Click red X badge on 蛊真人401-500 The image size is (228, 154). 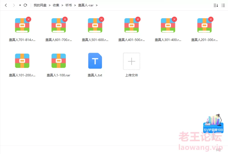138,19
